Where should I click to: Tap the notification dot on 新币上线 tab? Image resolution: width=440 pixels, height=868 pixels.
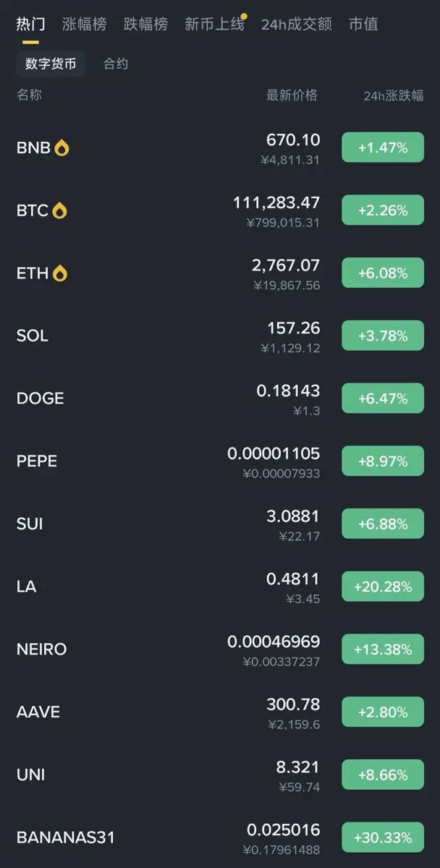pyautogui.click(x=245, y=15)
